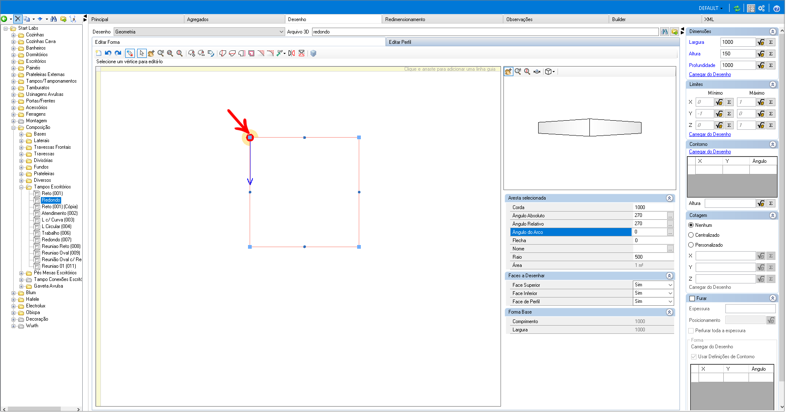Click Carregar do Desenho link under Contorno
787x414 pixels.
(710, 152)
